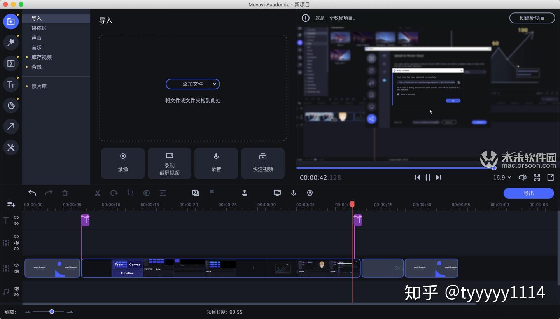Open the 16:9 aspect ratio dropdown

(502, 177)
